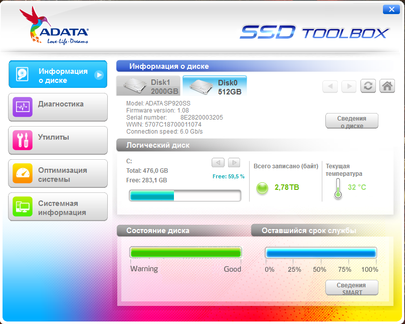405x324 pixels.
Task: Open Оптимизация системы sidebar section
Action: pos(58,173)
